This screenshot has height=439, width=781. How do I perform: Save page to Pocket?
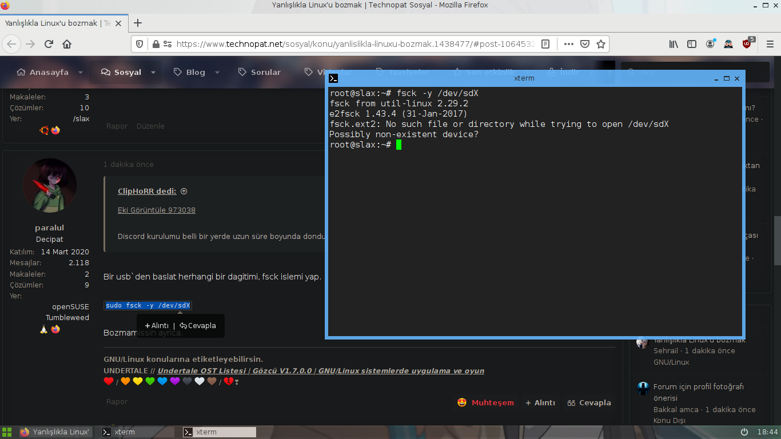tap(585, 44)
